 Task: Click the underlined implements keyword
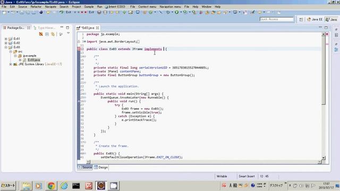(153, 49)
